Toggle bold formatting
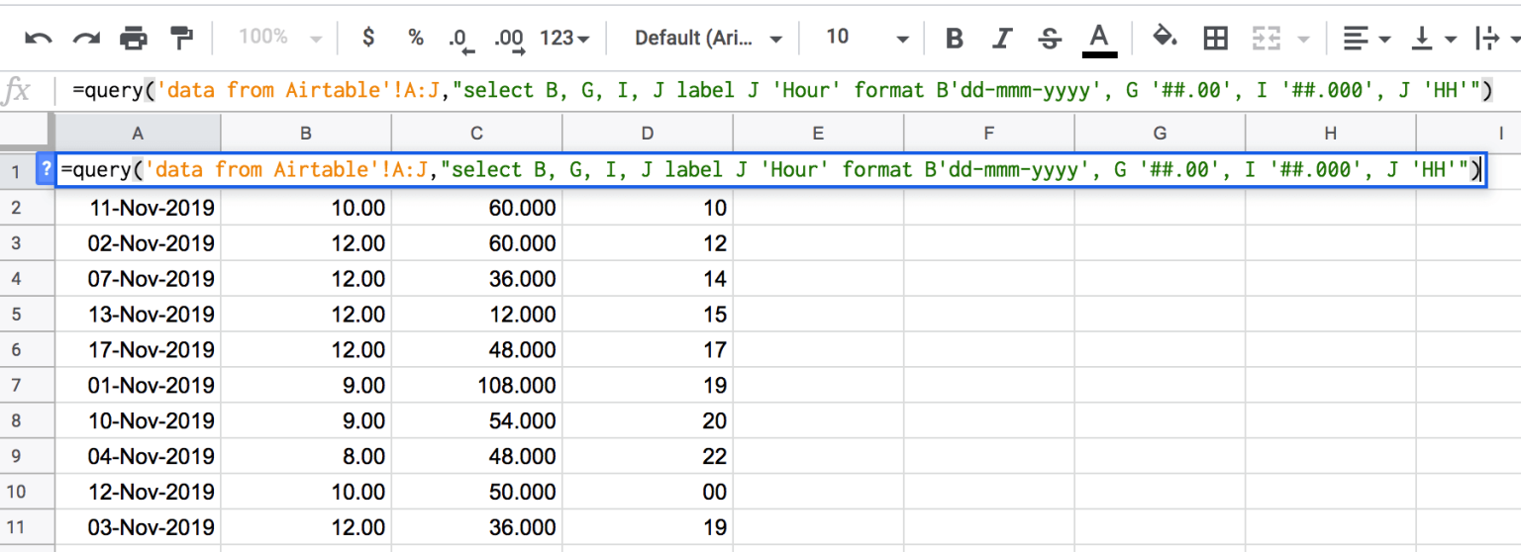The width and height of the screenshot is (1521, 552). tap(955, 39)
